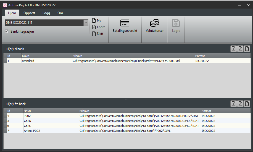
Task: Toggle the Bankintegrasjon checkbox
Action: (7, 32)
